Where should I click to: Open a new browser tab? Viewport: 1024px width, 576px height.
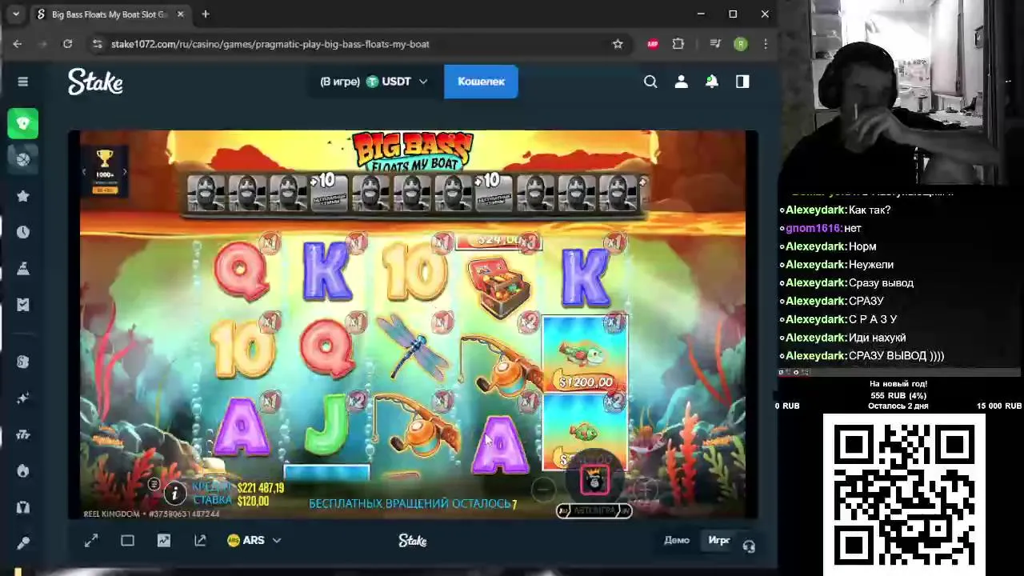(x=206, y=14)
